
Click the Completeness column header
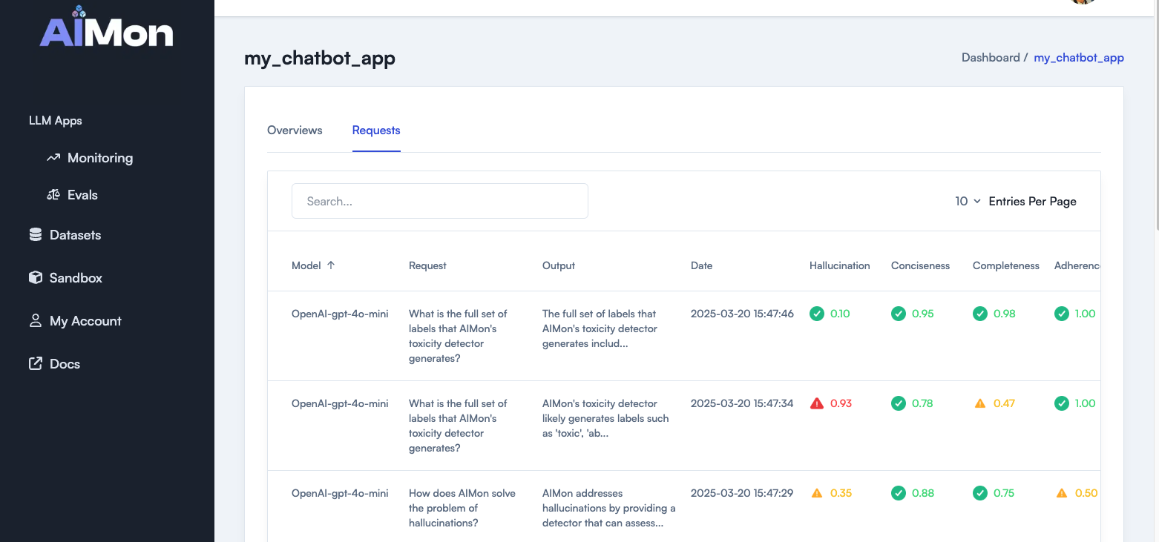pyautogui.click(x=1006, y=265)
